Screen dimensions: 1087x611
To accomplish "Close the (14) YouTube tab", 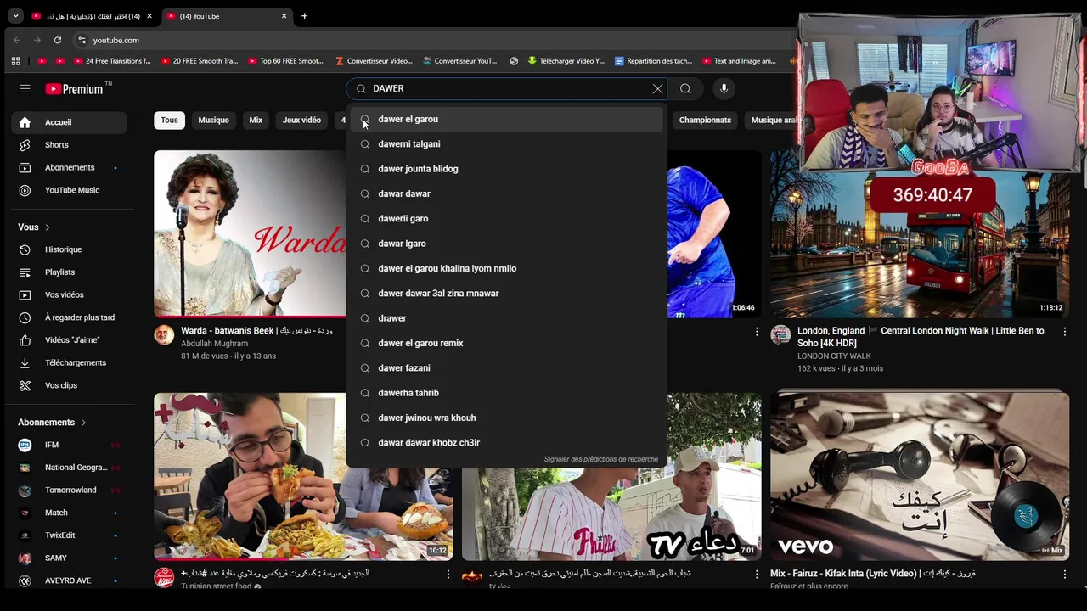I will tap(284, 16).
